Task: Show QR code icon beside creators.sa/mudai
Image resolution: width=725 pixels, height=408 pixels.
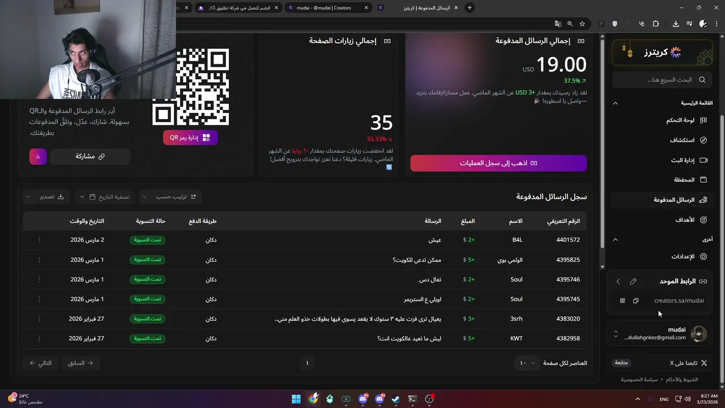Action: [622, 301]
